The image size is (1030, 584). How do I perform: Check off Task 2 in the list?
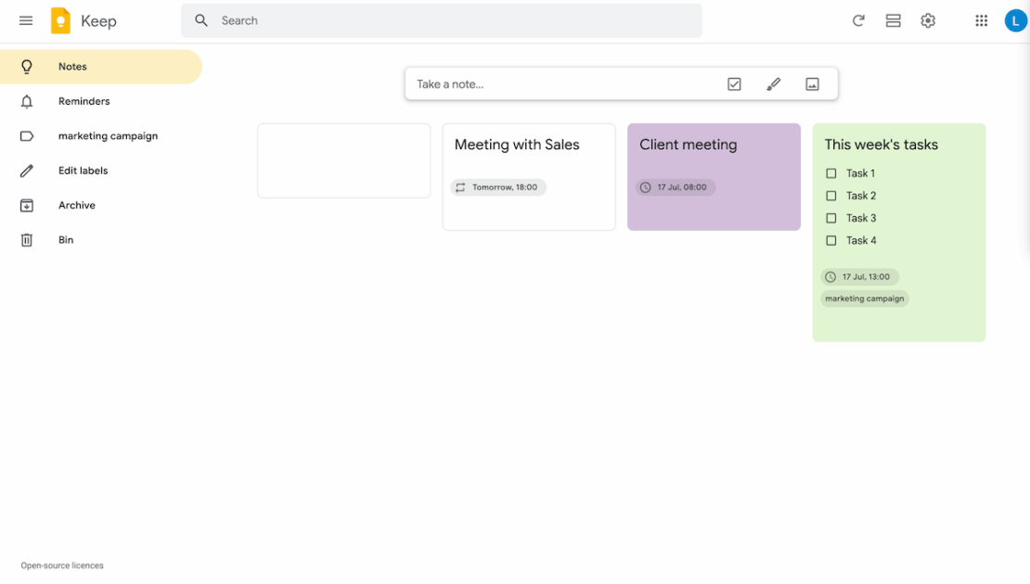point(831,196)
